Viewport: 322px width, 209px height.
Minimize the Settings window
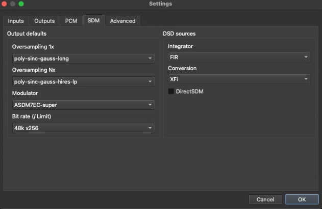coord(13,4)
